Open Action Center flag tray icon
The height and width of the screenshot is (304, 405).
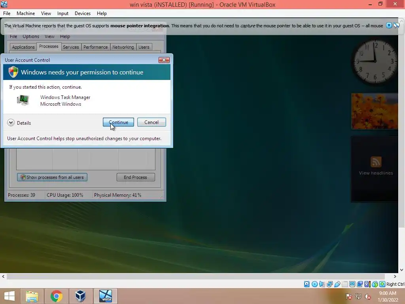349,296
